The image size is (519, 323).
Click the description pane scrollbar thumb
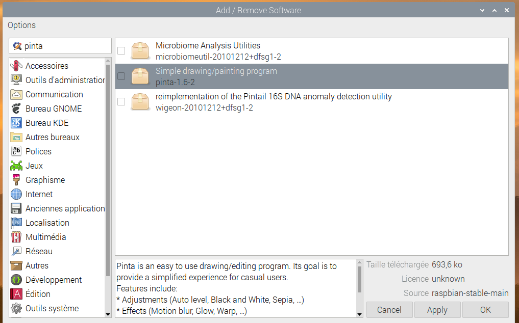[359, 279]
